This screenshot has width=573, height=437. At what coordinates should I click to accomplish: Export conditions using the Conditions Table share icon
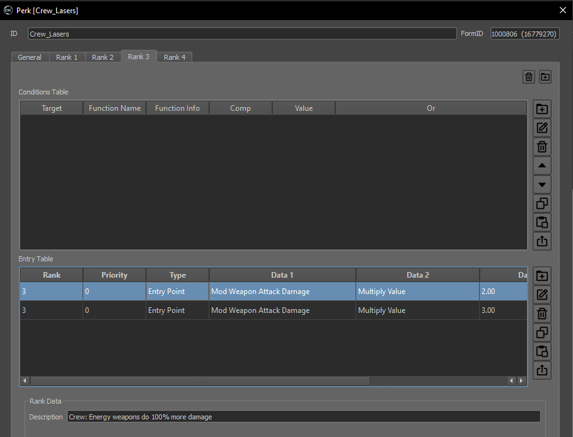[542, 241]
